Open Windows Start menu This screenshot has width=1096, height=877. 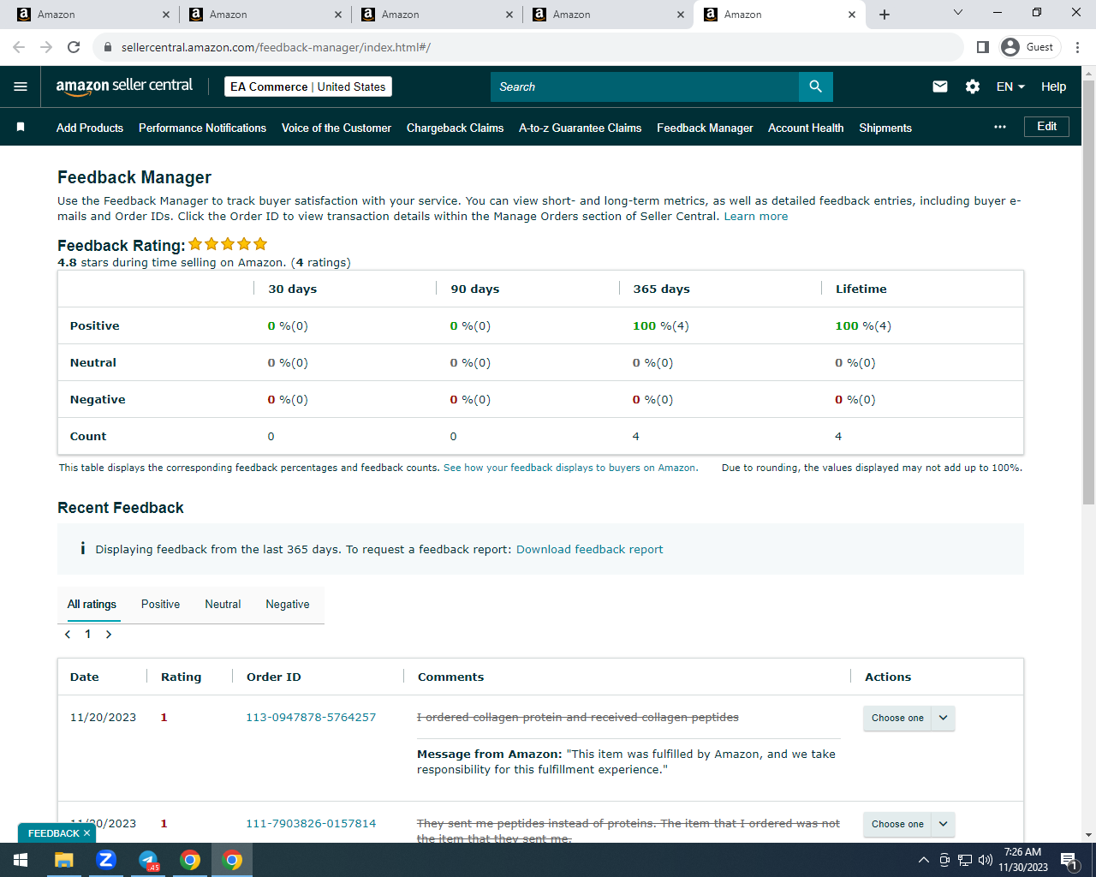(x=21, y=860)
